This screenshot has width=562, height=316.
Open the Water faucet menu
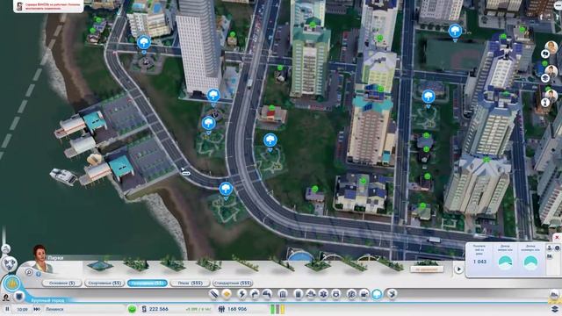point(255,294)
